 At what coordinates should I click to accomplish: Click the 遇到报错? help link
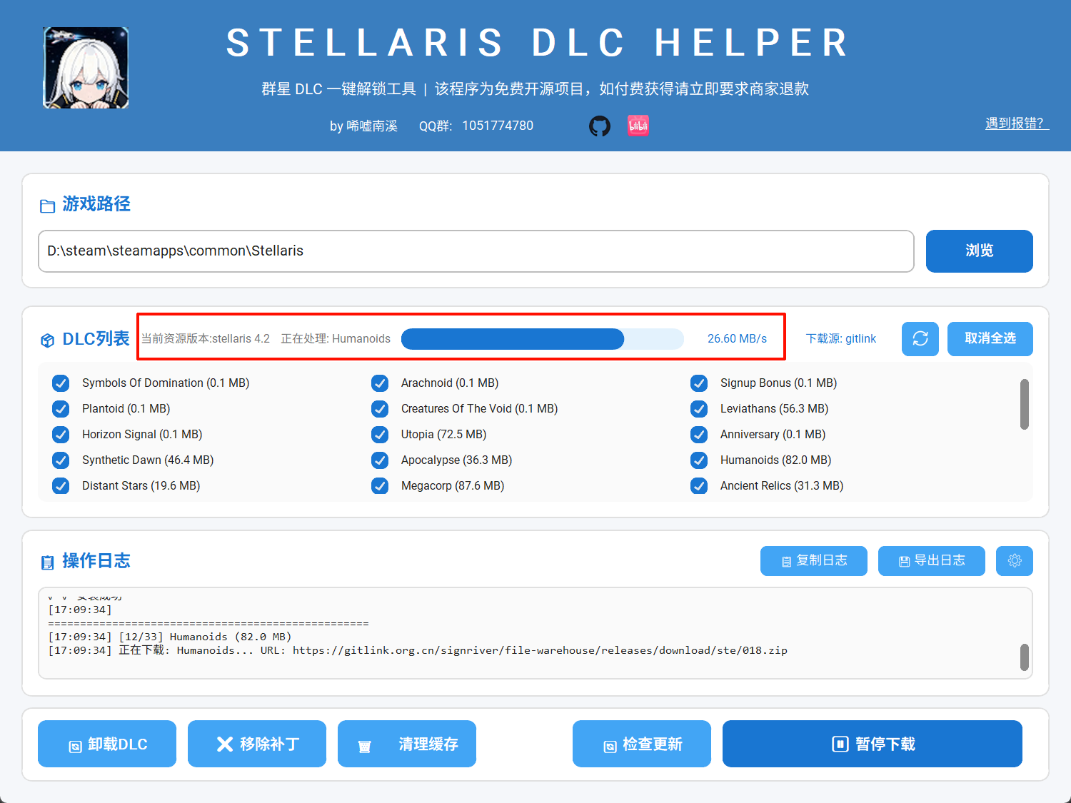coord(1017,123)
